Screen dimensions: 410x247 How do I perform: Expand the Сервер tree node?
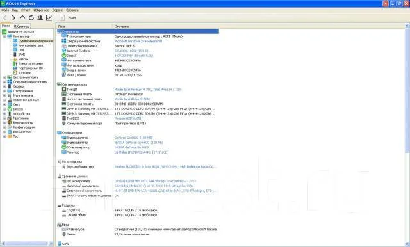click(x=4, y=86)
